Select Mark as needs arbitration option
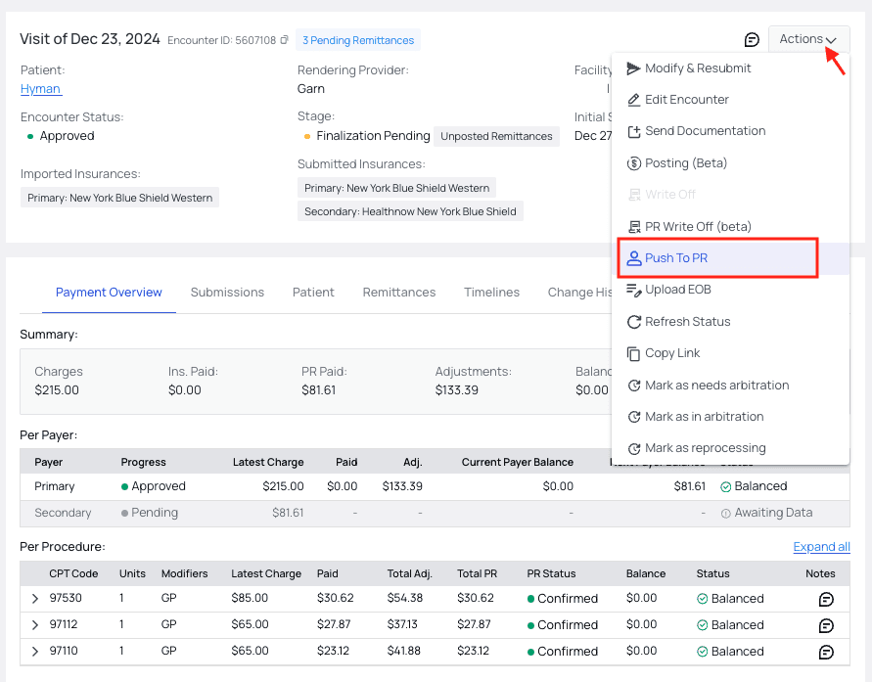The height and width of the screenshot is (682, 872). tap(716, 386)
